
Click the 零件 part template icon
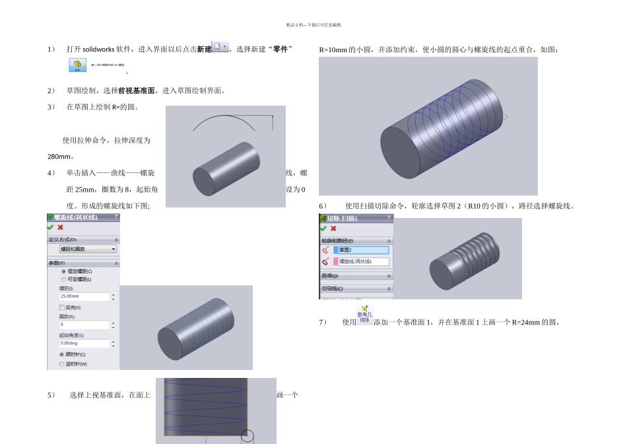point(78,65)
